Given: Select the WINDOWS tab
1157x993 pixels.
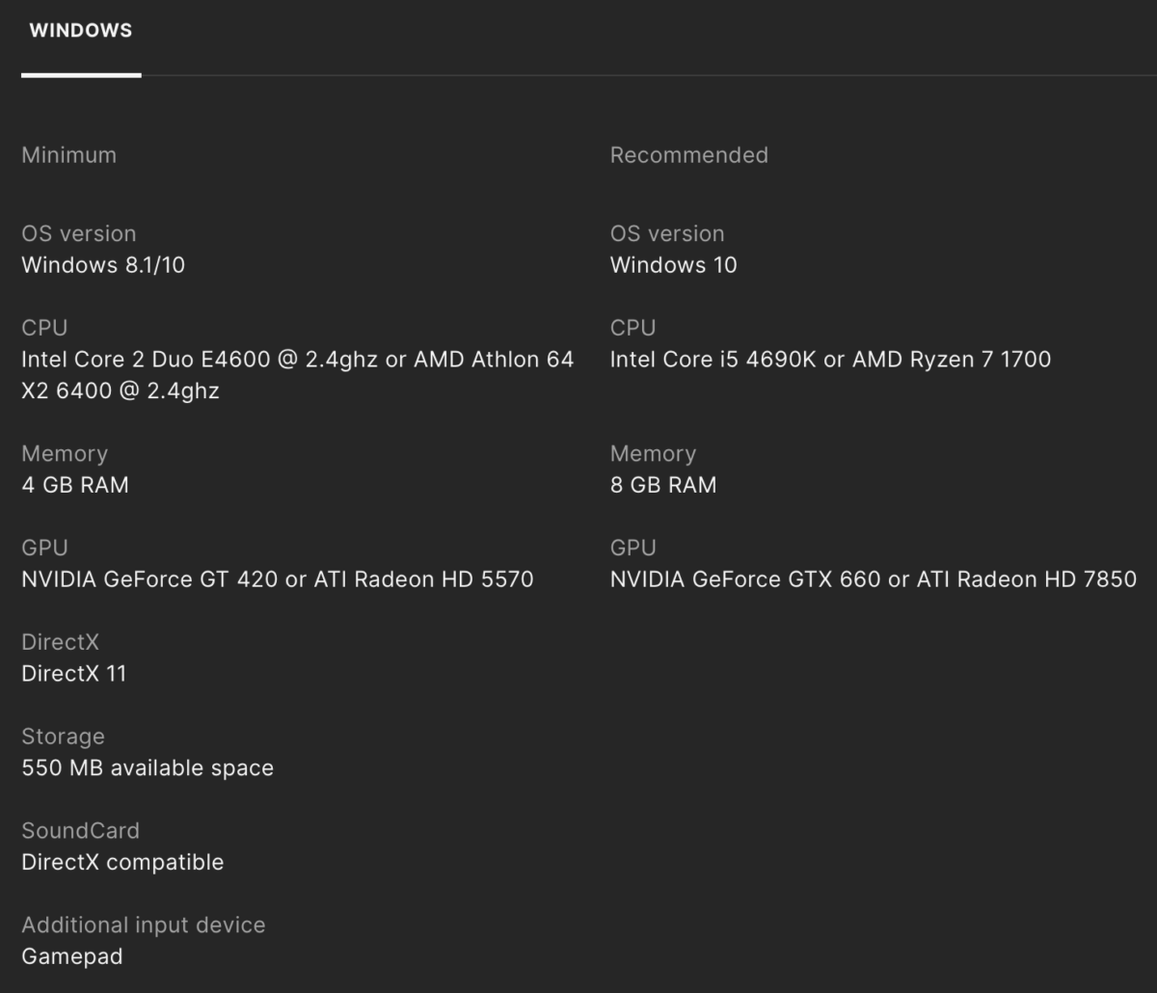Looking at the screenshot, I should coord(81,31).
